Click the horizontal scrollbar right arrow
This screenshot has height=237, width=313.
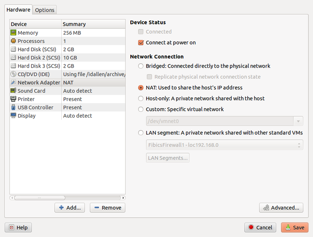[124, 198]
